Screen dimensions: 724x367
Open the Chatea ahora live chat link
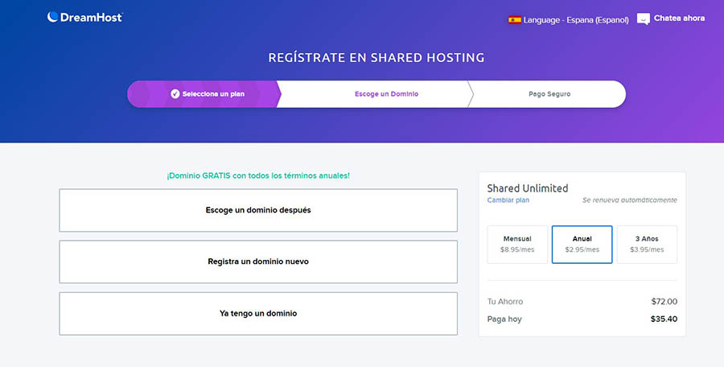(679, 19)
